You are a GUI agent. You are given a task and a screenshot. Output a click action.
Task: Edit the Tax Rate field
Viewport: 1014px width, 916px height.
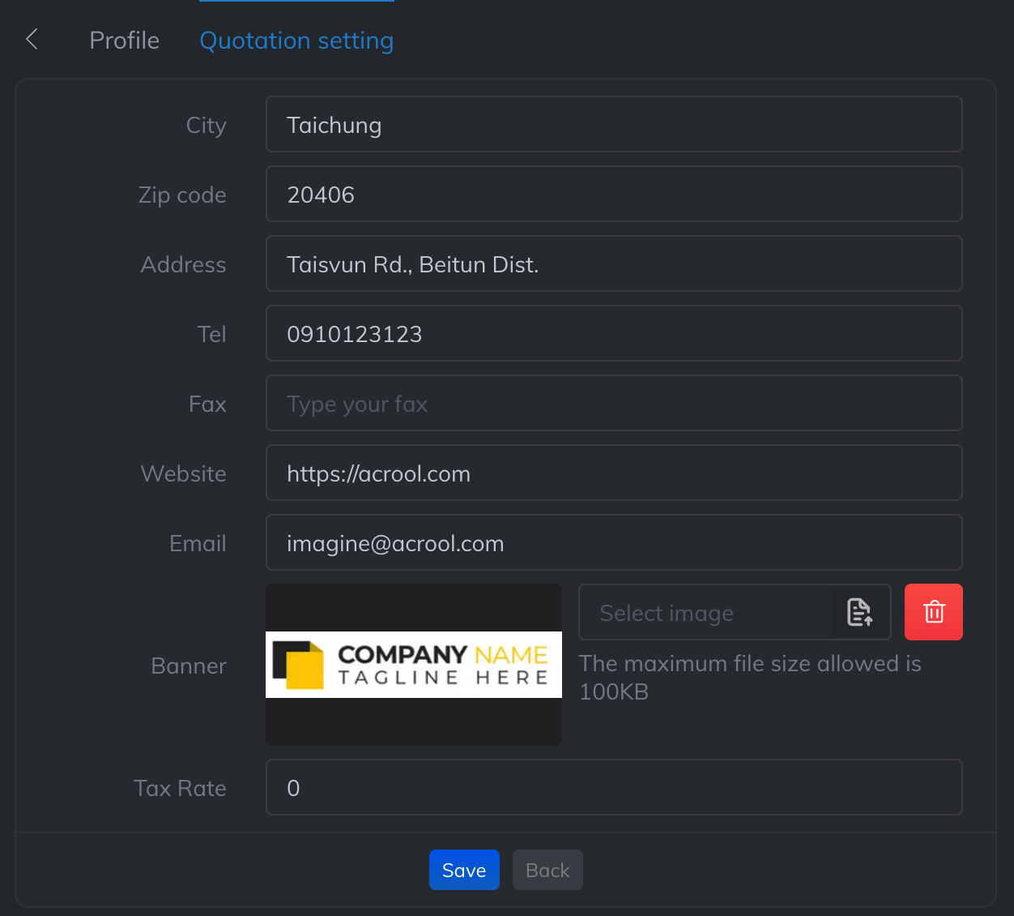point(613,787)
